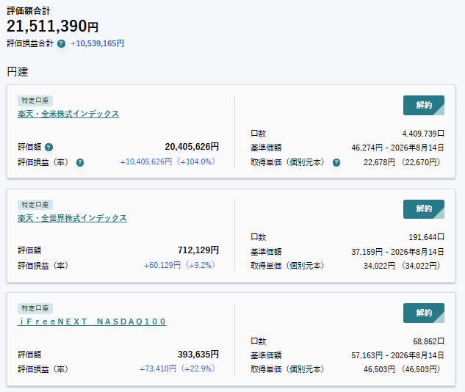Open help icon beside 取得単価（個別元本） for 全米株式
Image resolution: width=465 pixels, height=392 pixels.
coord(336,162)
